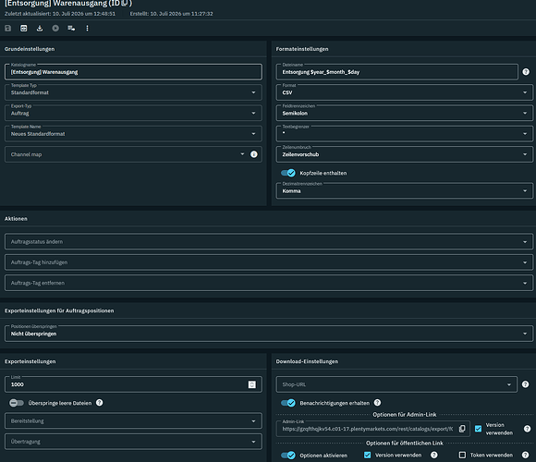Check the Token verwenden checkbox
Image resolution: width=536 pixels, height=462 pixels.
click(462, 455)
